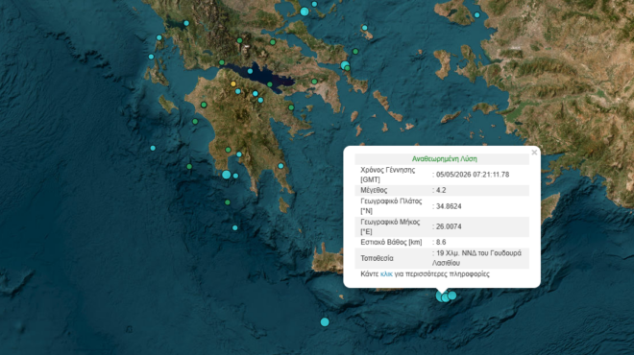Select the rightmost marker of the cluster below the popup

(452, 296)
